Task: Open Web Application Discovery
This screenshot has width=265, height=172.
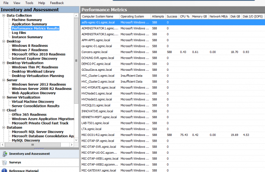Action: [x=33, y=93]
